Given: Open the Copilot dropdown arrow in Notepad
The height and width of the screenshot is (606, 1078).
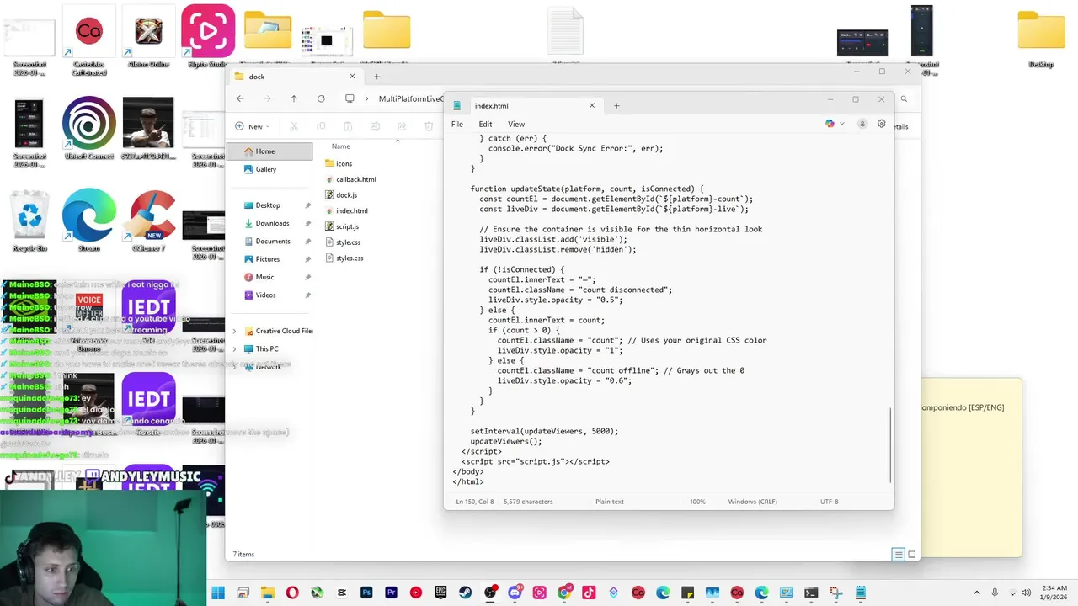Looking at the screenshot, I should pos(842,124).
